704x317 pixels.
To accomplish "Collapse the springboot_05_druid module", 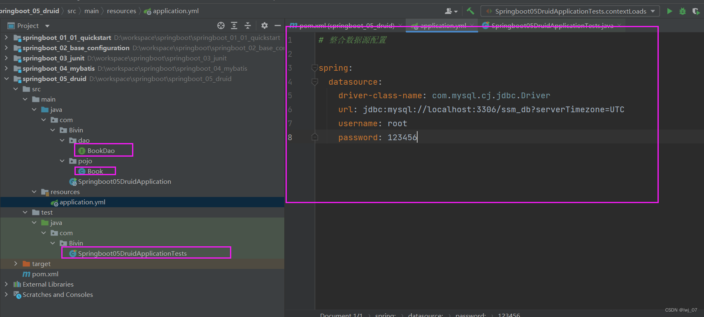I will (6, 79).
